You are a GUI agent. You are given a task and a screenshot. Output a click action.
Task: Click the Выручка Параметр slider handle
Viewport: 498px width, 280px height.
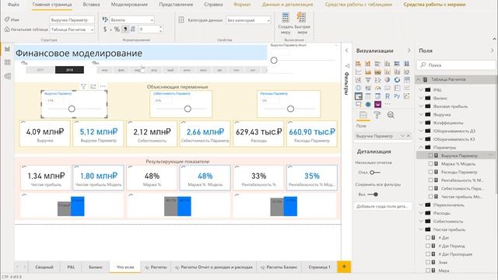72,109
